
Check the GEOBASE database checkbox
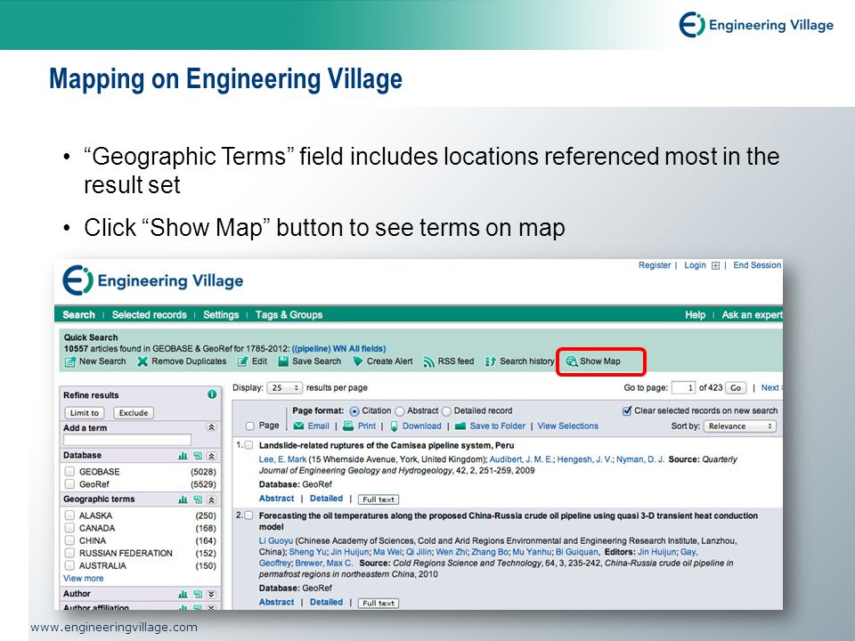pyautogui.click(x=69, y=472)
